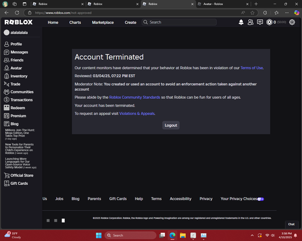302x241 pixels.
Task: Reload the page with the refresh icon
Action: 17,13
